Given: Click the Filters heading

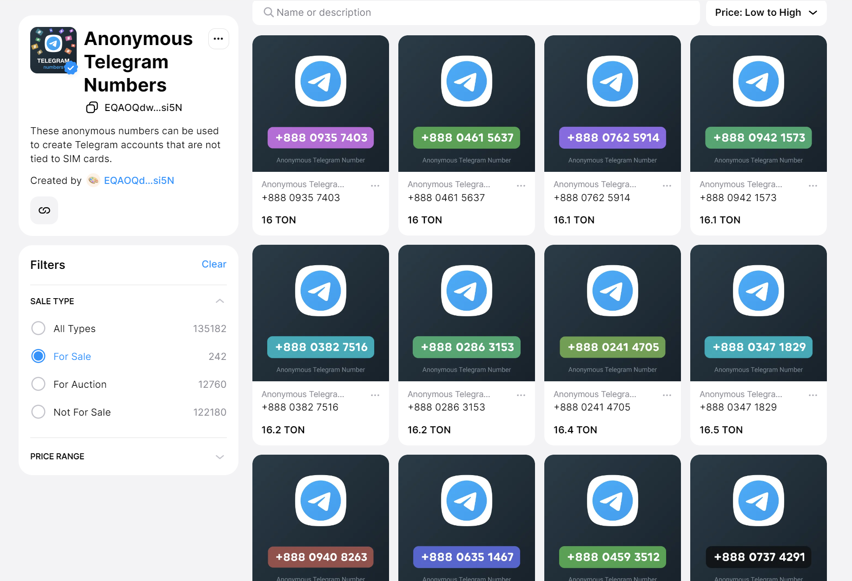Looking at the screenshot, I should [x=48, y=265].
